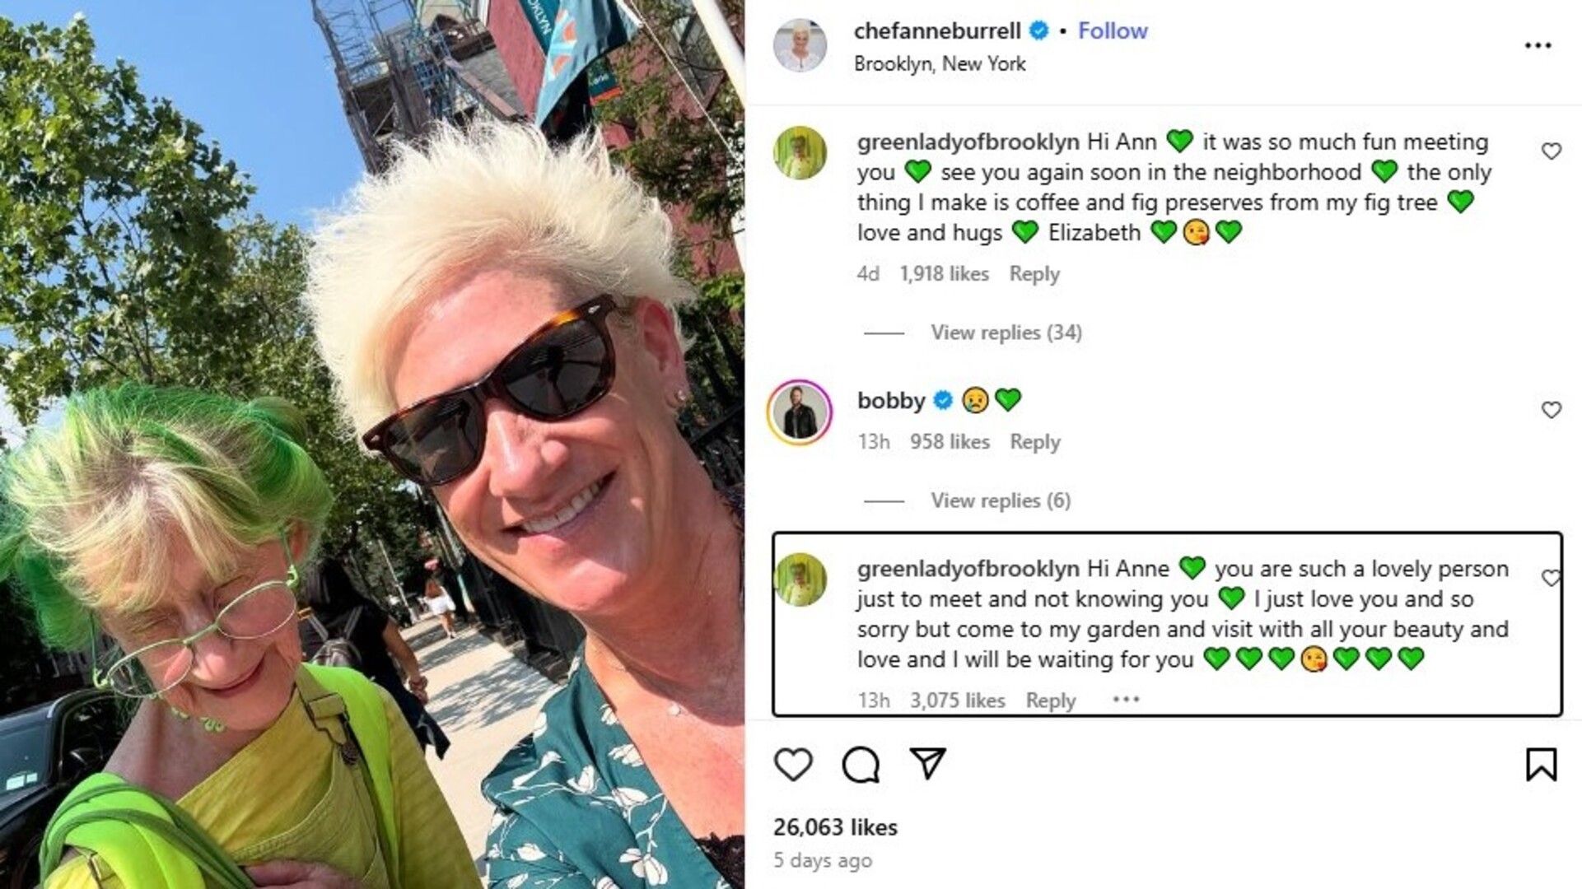This screenshot has width=1582, height=889.
Task: Open the comment bubble icon
Action: [861, 765]
